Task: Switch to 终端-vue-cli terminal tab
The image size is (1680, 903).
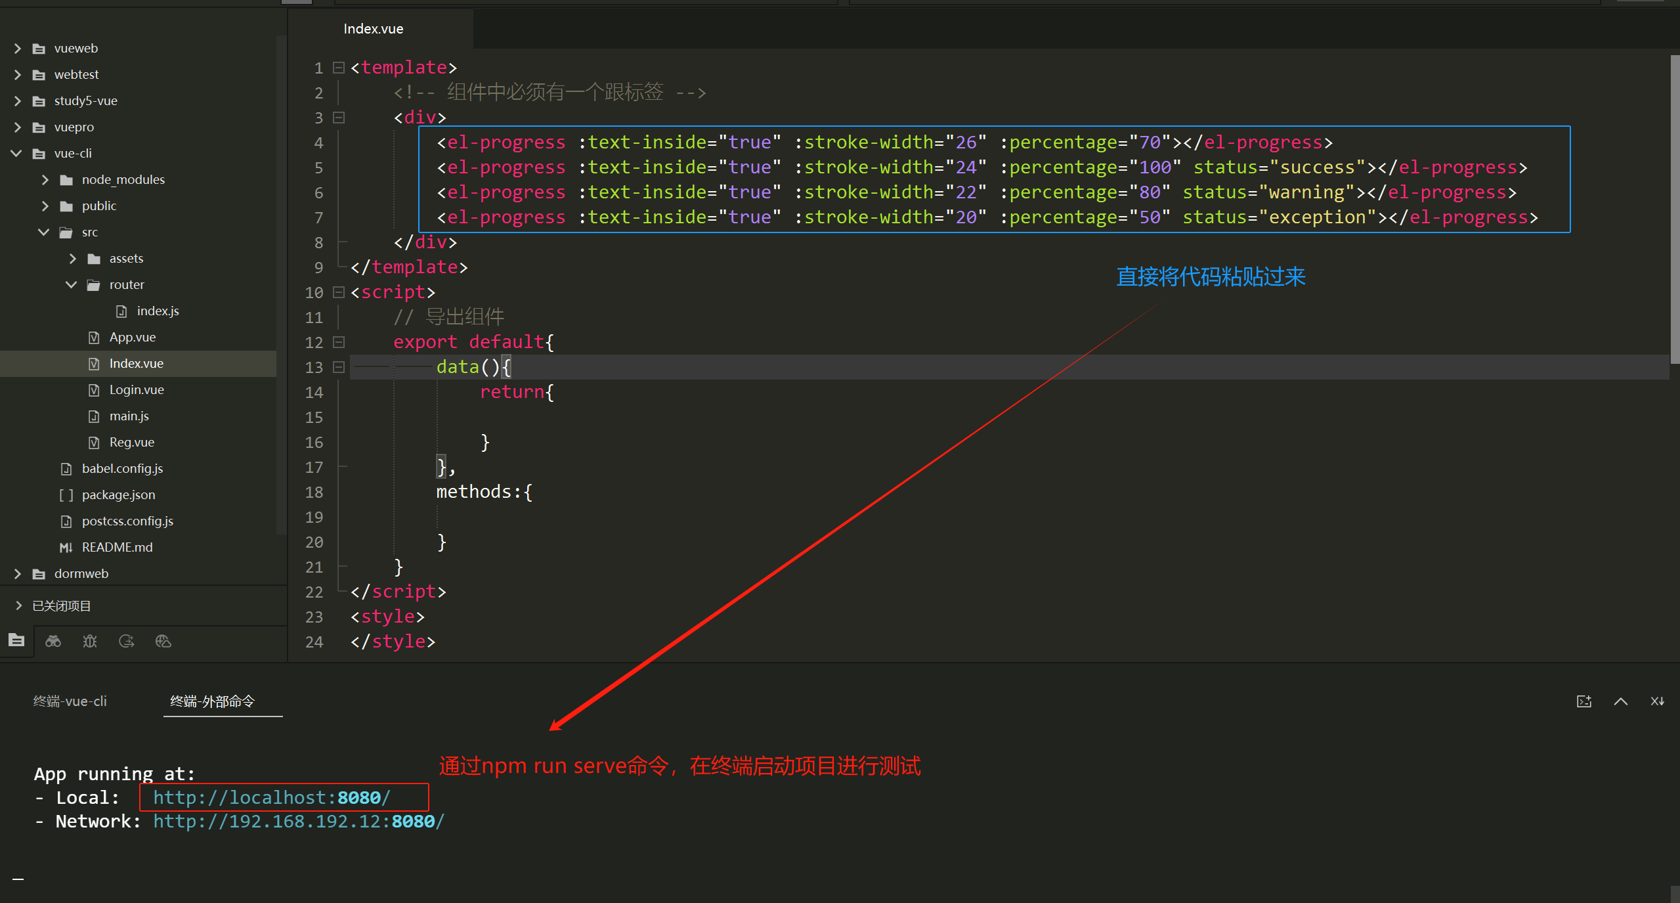Action: click(70, 701)
